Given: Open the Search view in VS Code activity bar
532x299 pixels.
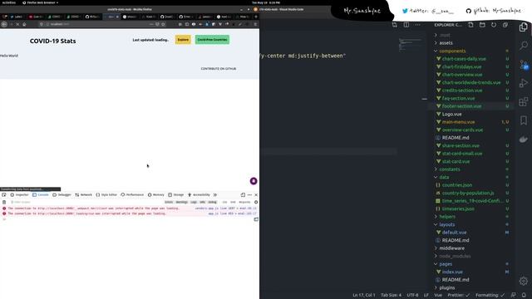Looking at the screenshot, I should (524, 45).
